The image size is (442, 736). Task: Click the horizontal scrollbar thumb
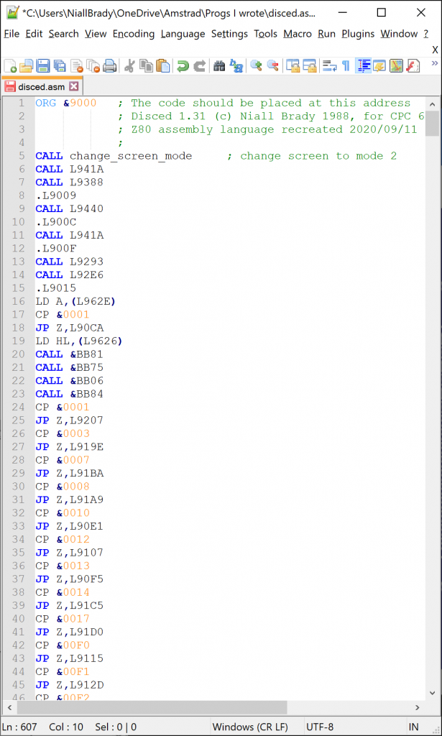(x=152, y=707)
